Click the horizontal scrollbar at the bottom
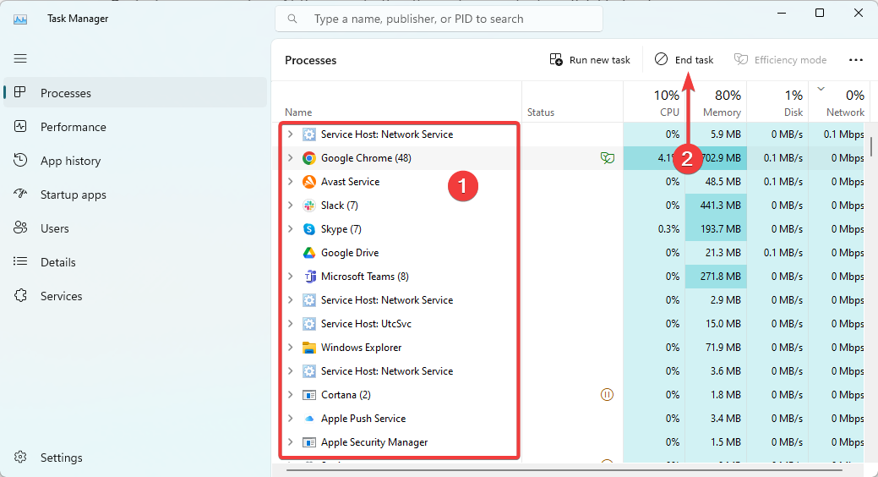 [564, 469]
